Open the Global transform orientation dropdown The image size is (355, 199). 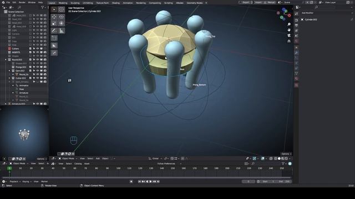coord(155,159)
